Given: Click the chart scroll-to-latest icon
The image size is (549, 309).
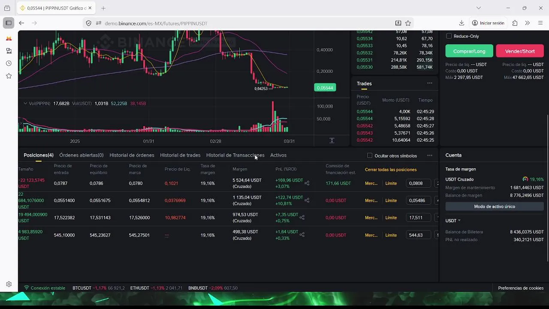Looking at the screenshot, I should click(332, 141).
